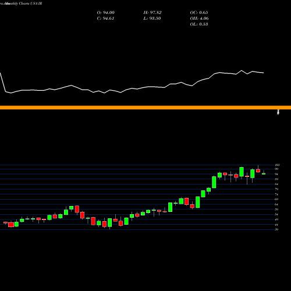Click the 64 price axis label
This screenshot has width=291, height=291.
tap(276, 204)
